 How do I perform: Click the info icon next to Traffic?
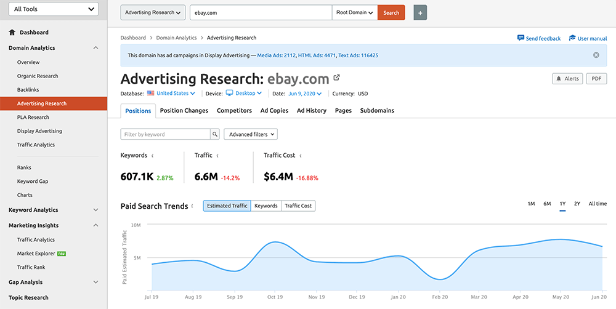pyautogui.click(x=217, y=156)
